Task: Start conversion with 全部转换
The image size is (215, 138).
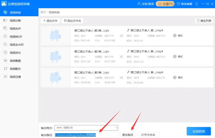Action: [x=199, y=131]
